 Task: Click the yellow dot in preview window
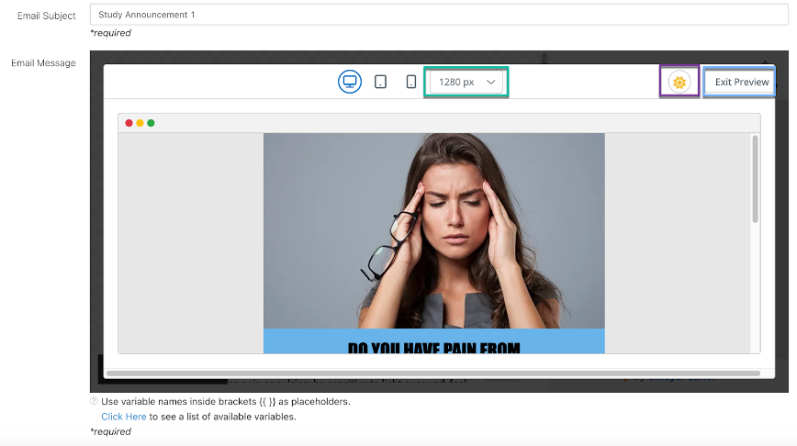[x=140, y=123]
